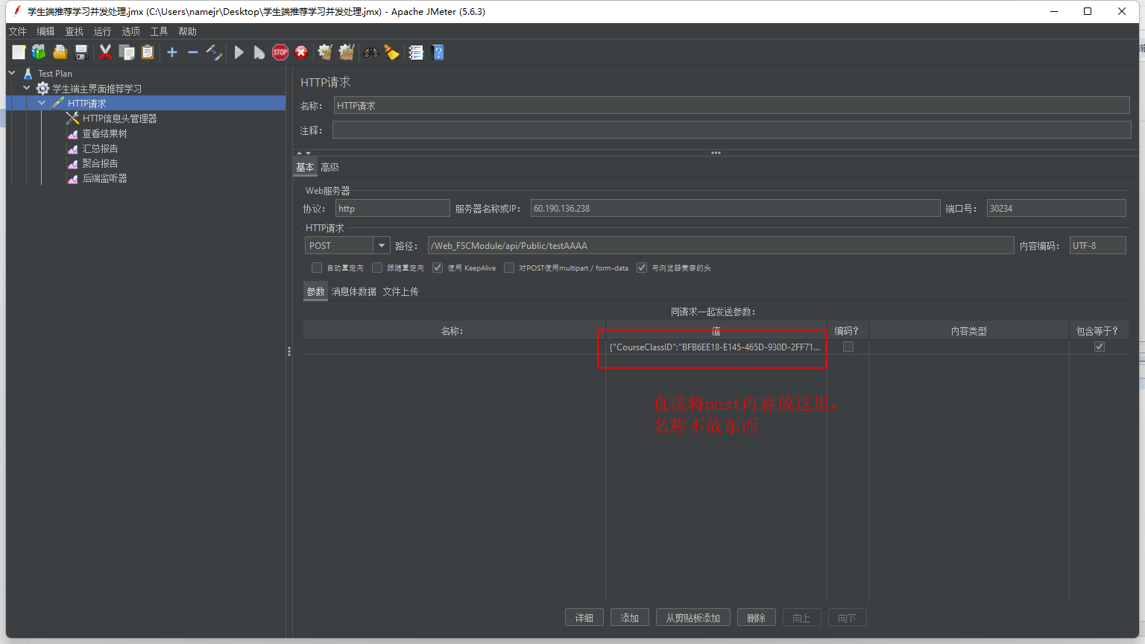
Task: Check the 编码? box in parameter row
Action: coord(848,347)
